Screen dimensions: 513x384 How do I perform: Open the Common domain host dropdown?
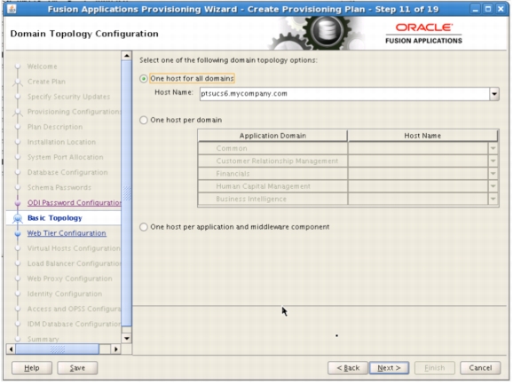point(493,148)
